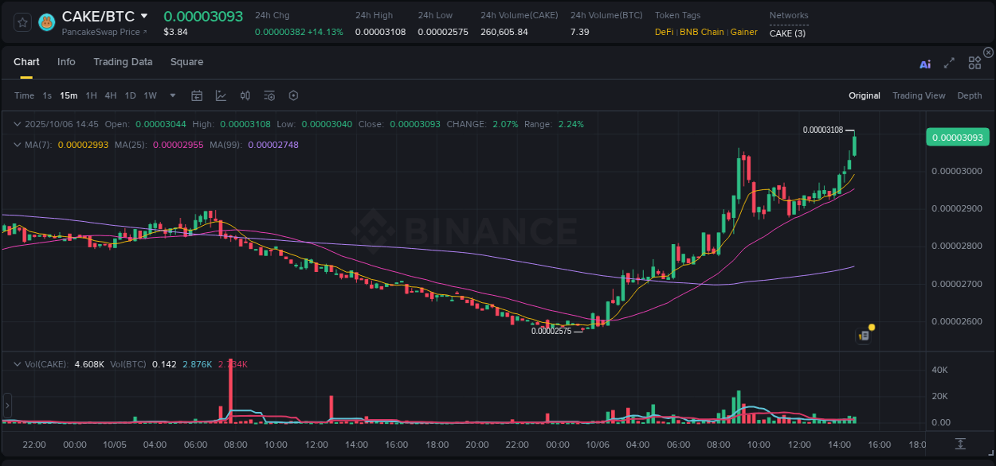Open the fullscreen expand arrows icon
The image size is (996, 466).
pyautogui.click(x=949, y=64)
